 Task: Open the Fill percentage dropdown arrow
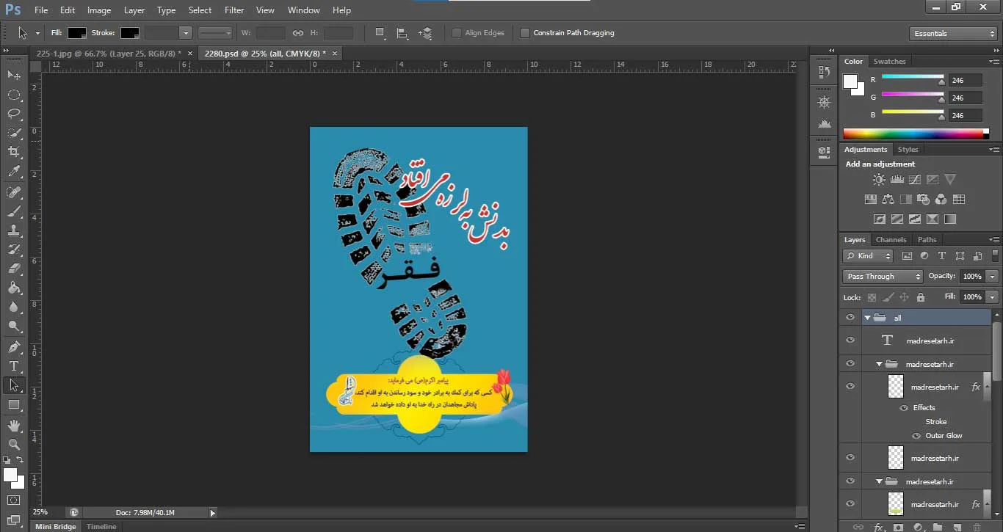tap(993, 297)
